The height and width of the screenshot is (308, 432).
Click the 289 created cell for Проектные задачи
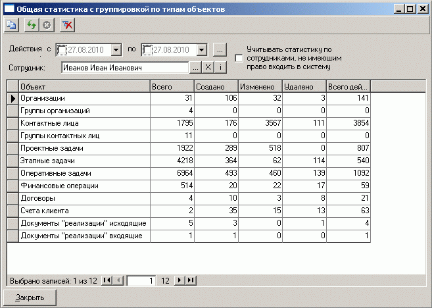(216, 148)
